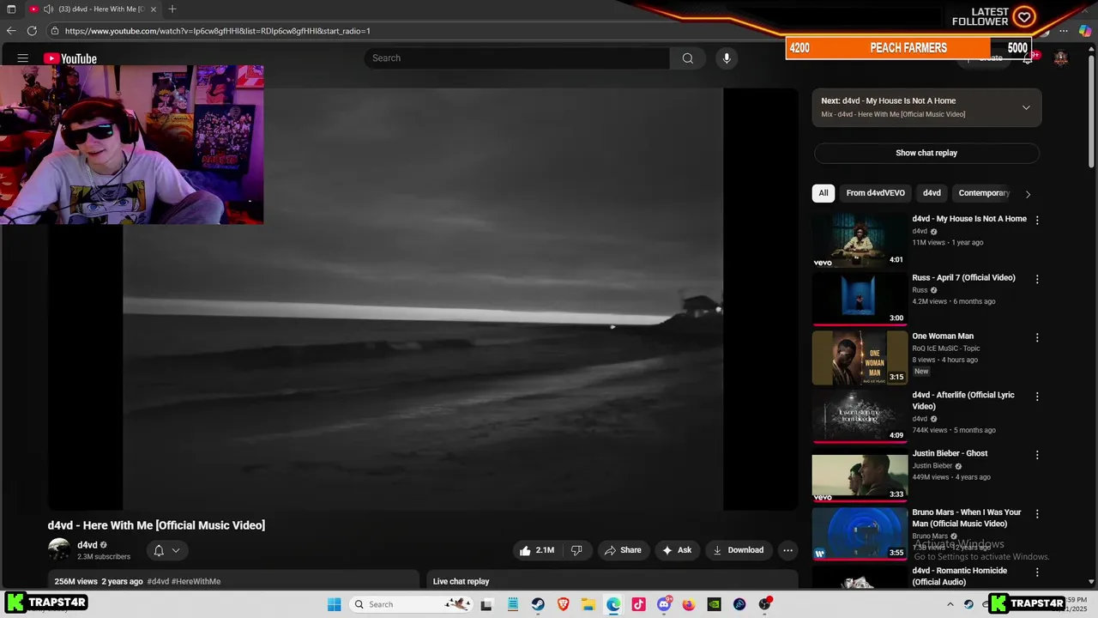Image resolution: width=1098 pixels, height=618 pixels.
Task: Click Show chat replay button
Action: pos(926,153)
